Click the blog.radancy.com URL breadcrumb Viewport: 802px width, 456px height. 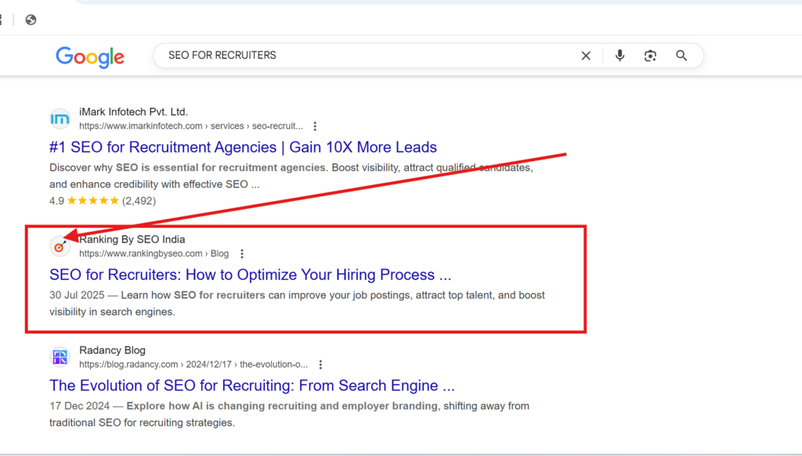click(x=193, y=364)
